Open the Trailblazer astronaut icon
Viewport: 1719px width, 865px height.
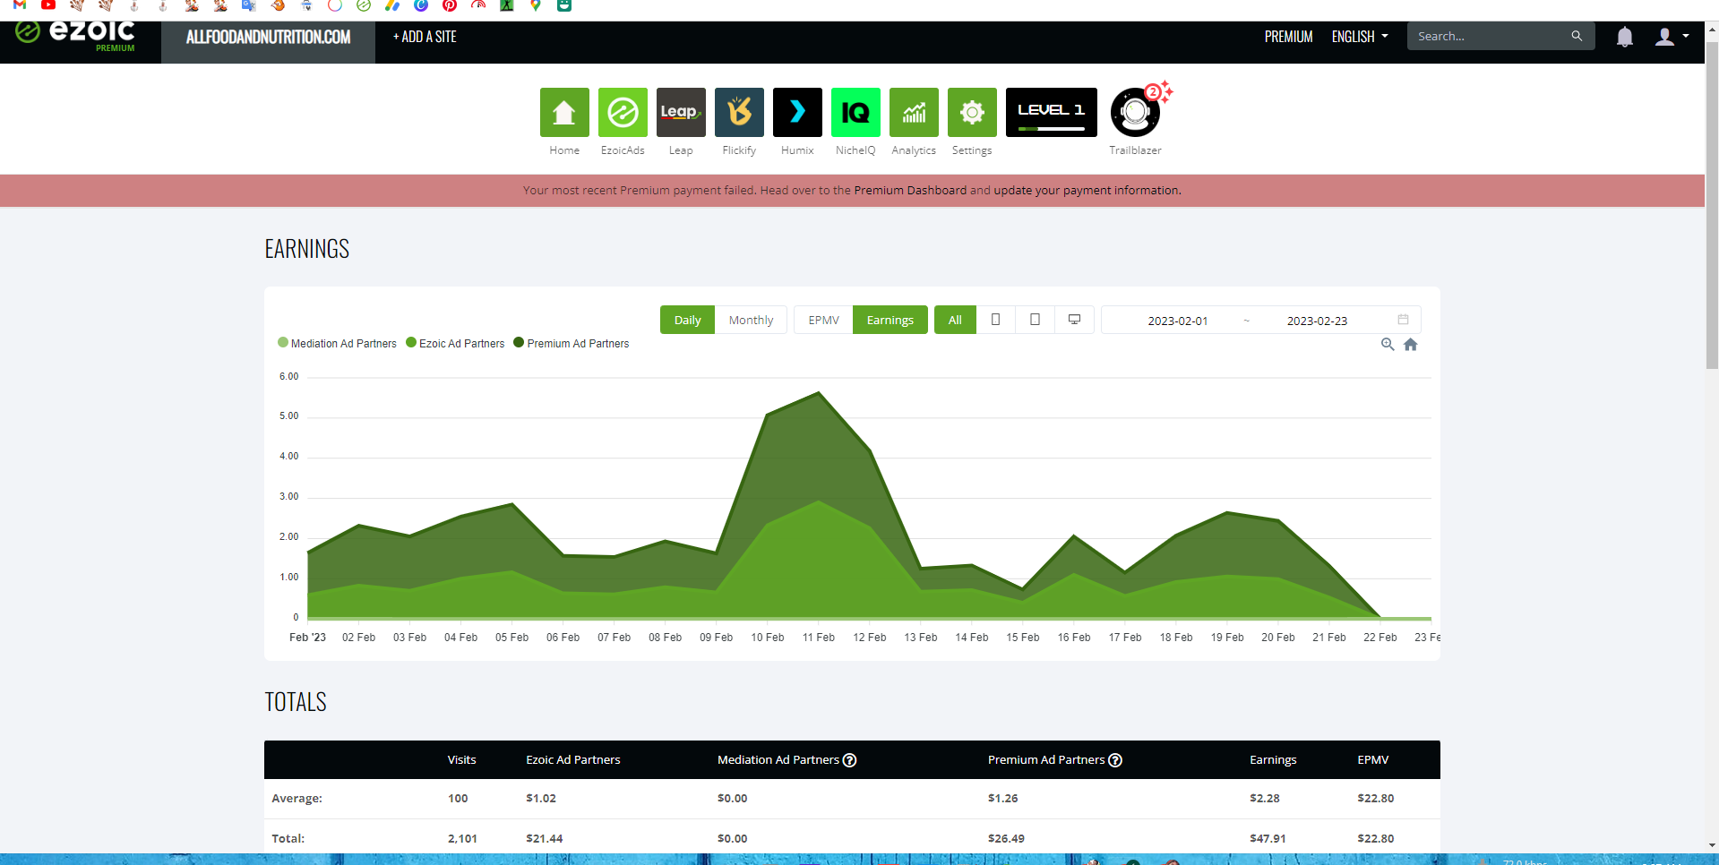(1136, 113)
